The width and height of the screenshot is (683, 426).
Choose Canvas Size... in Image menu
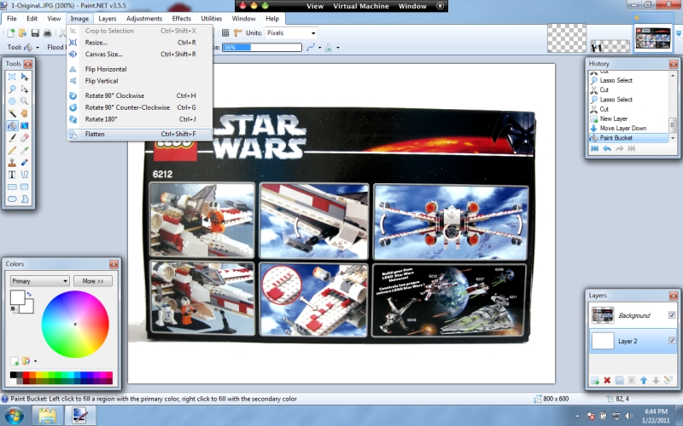point(139,55)
